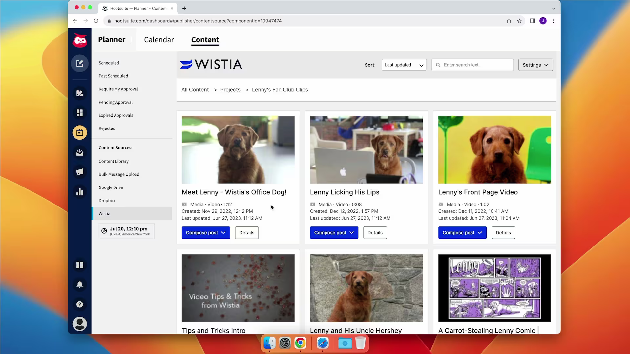Click the browser forward arrow
Viewport: 630px width, 354px height.
pyautogui.click(x=86, y=21)
